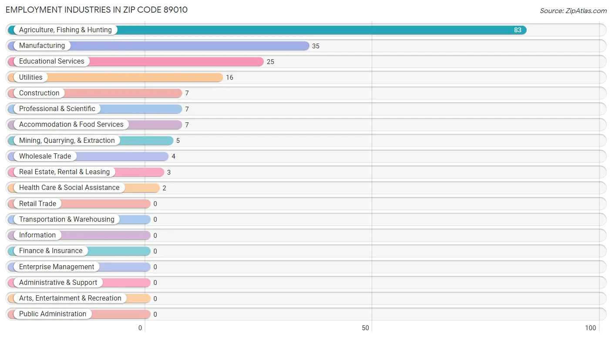612x338 pixels.
Task: Click the Public Administration label
Action: 53,314
